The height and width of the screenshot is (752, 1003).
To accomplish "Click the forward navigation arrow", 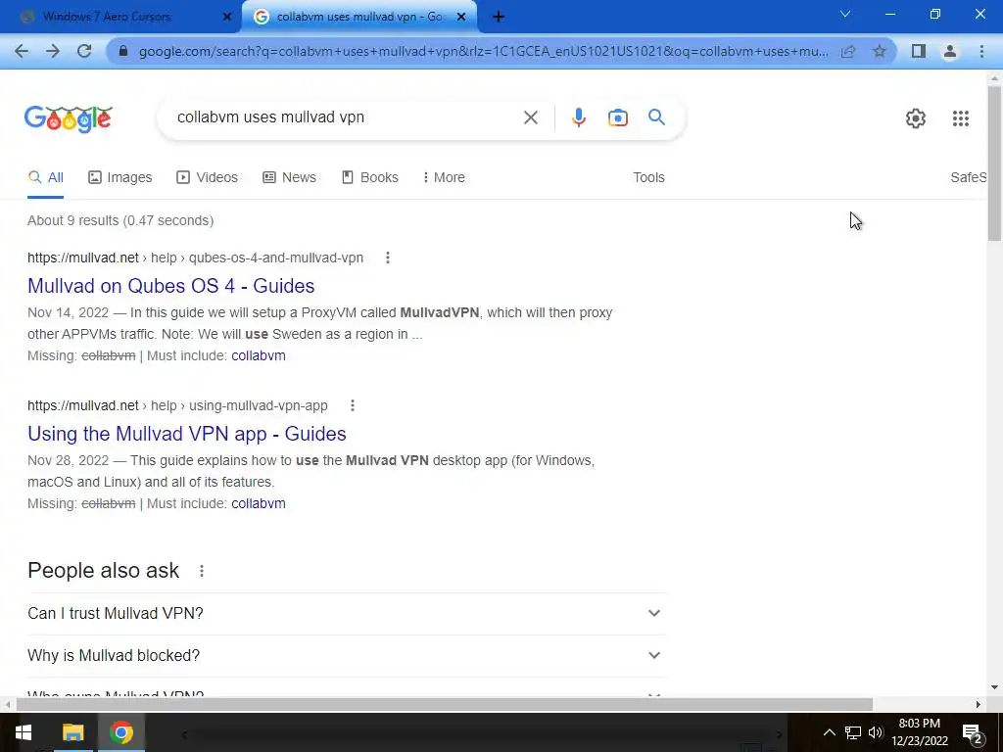I will (x=53, y=51).
